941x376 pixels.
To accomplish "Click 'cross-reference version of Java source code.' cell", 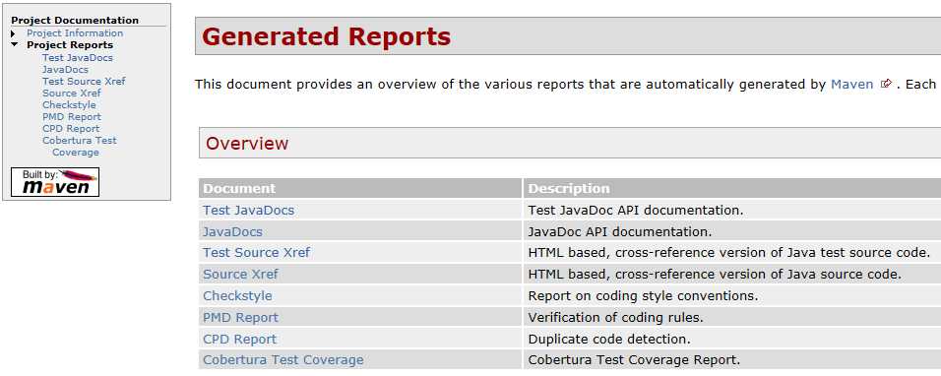I will 732,274.
